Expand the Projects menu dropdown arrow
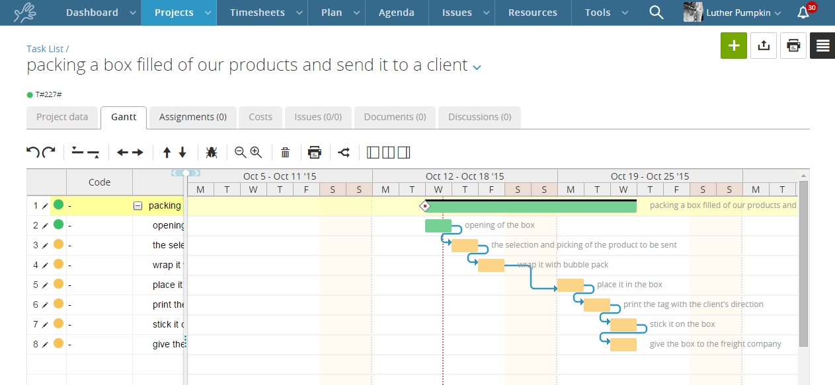Viewport: 835px width, 385px height. (x=208, y=13)
